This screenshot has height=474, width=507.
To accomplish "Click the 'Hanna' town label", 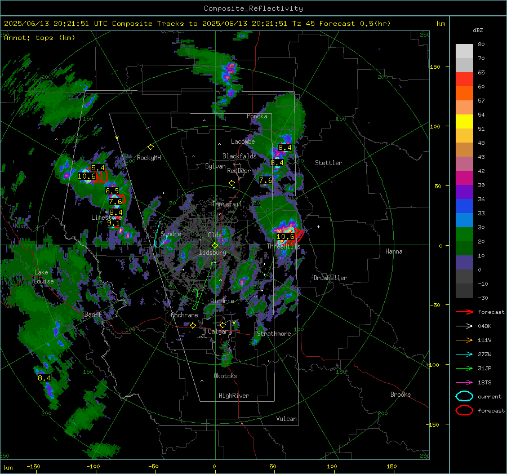I will coord(394,251).
